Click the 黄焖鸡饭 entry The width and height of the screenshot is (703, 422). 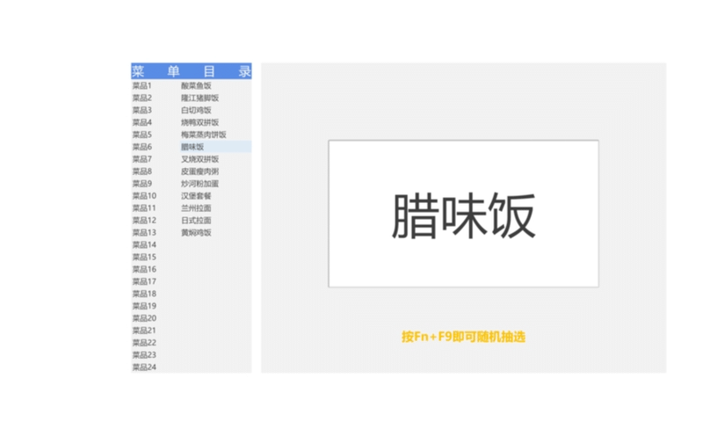pyautogui.click(x=196, y=233)
